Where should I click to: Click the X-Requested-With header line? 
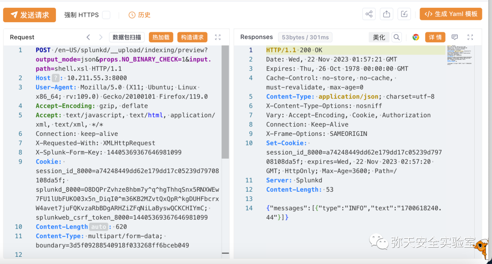(95, 143)
